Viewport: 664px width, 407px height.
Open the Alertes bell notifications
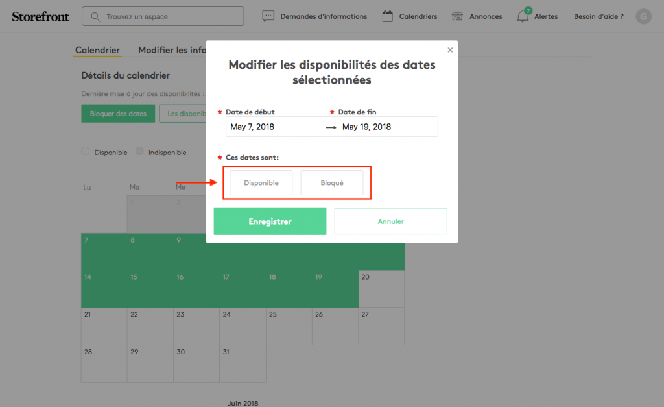[x=523, y=16]
